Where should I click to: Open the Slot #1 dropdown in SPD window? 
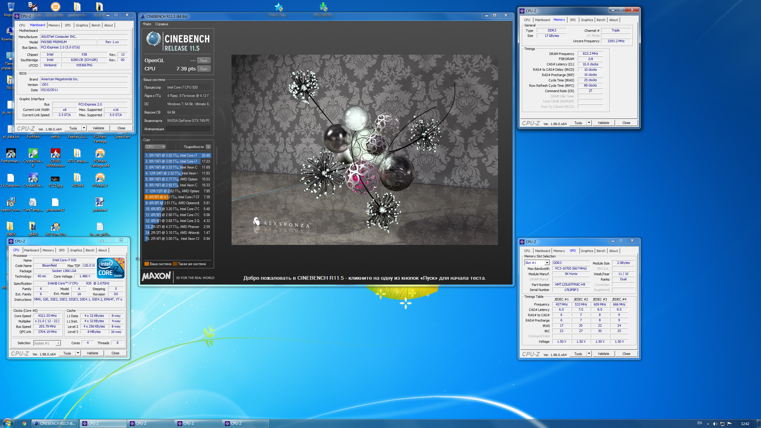coord(537,263)
